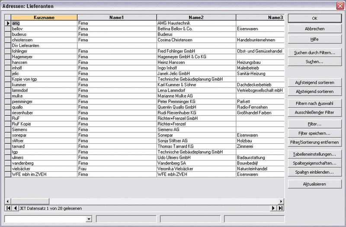The height and width of the screenshot is (227, 346).
Task: Sort ascending with Aufsteigend sortieren
Action: [x=315, y=82]
